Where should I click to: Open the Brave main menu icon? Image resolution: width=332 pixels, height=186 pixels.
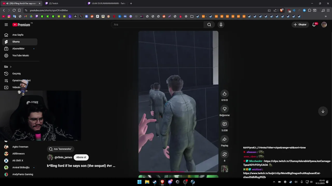click(x=328, y=10)
